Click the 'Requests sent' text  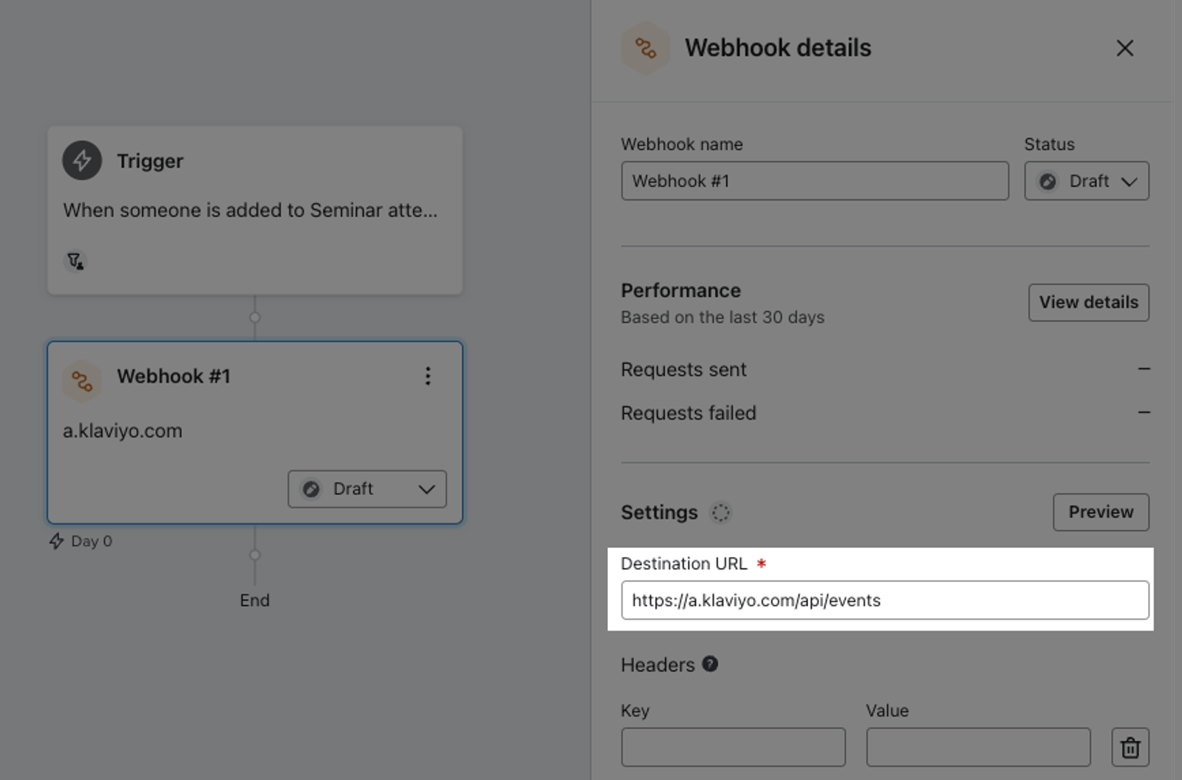coord(683,369)
